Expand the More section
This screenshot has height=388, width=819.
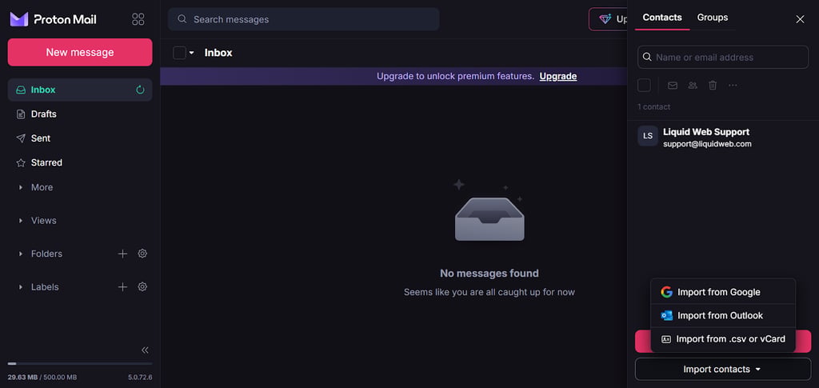pos(21,187)
